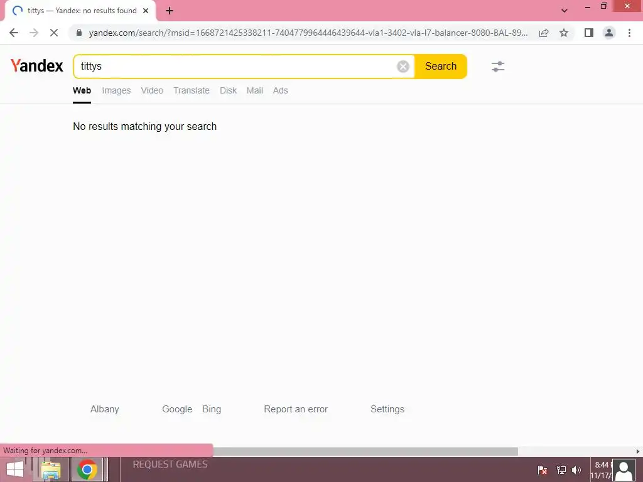643x482 pixels.
Task: Open the volume tray icon
Action: [576, 469]
